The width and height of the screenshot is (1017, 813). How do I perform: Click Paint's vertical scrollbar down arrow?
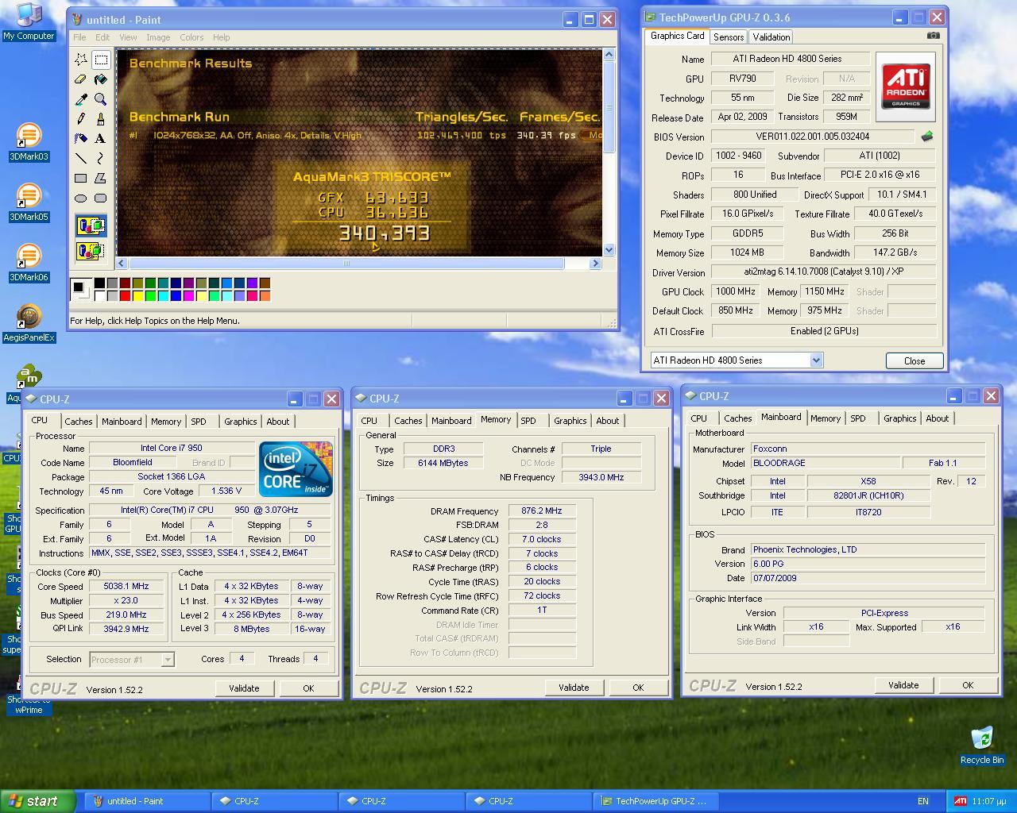point(609,250)
